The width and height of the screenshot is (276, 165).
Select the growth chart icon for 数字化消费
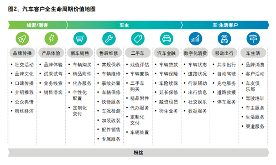(x=195, y=39)
